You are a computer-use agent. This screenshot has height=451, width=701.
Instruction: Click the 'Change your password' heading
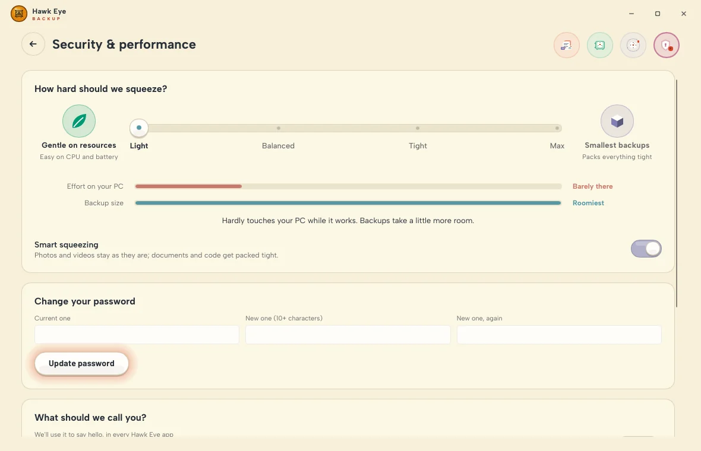(x=85, y=301)
